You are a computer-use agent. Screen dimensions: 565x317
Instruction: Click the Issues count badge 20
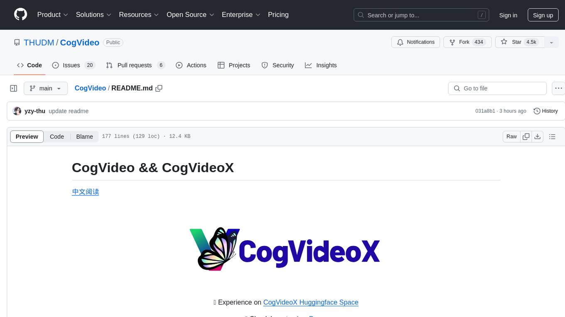click(90, 65)
